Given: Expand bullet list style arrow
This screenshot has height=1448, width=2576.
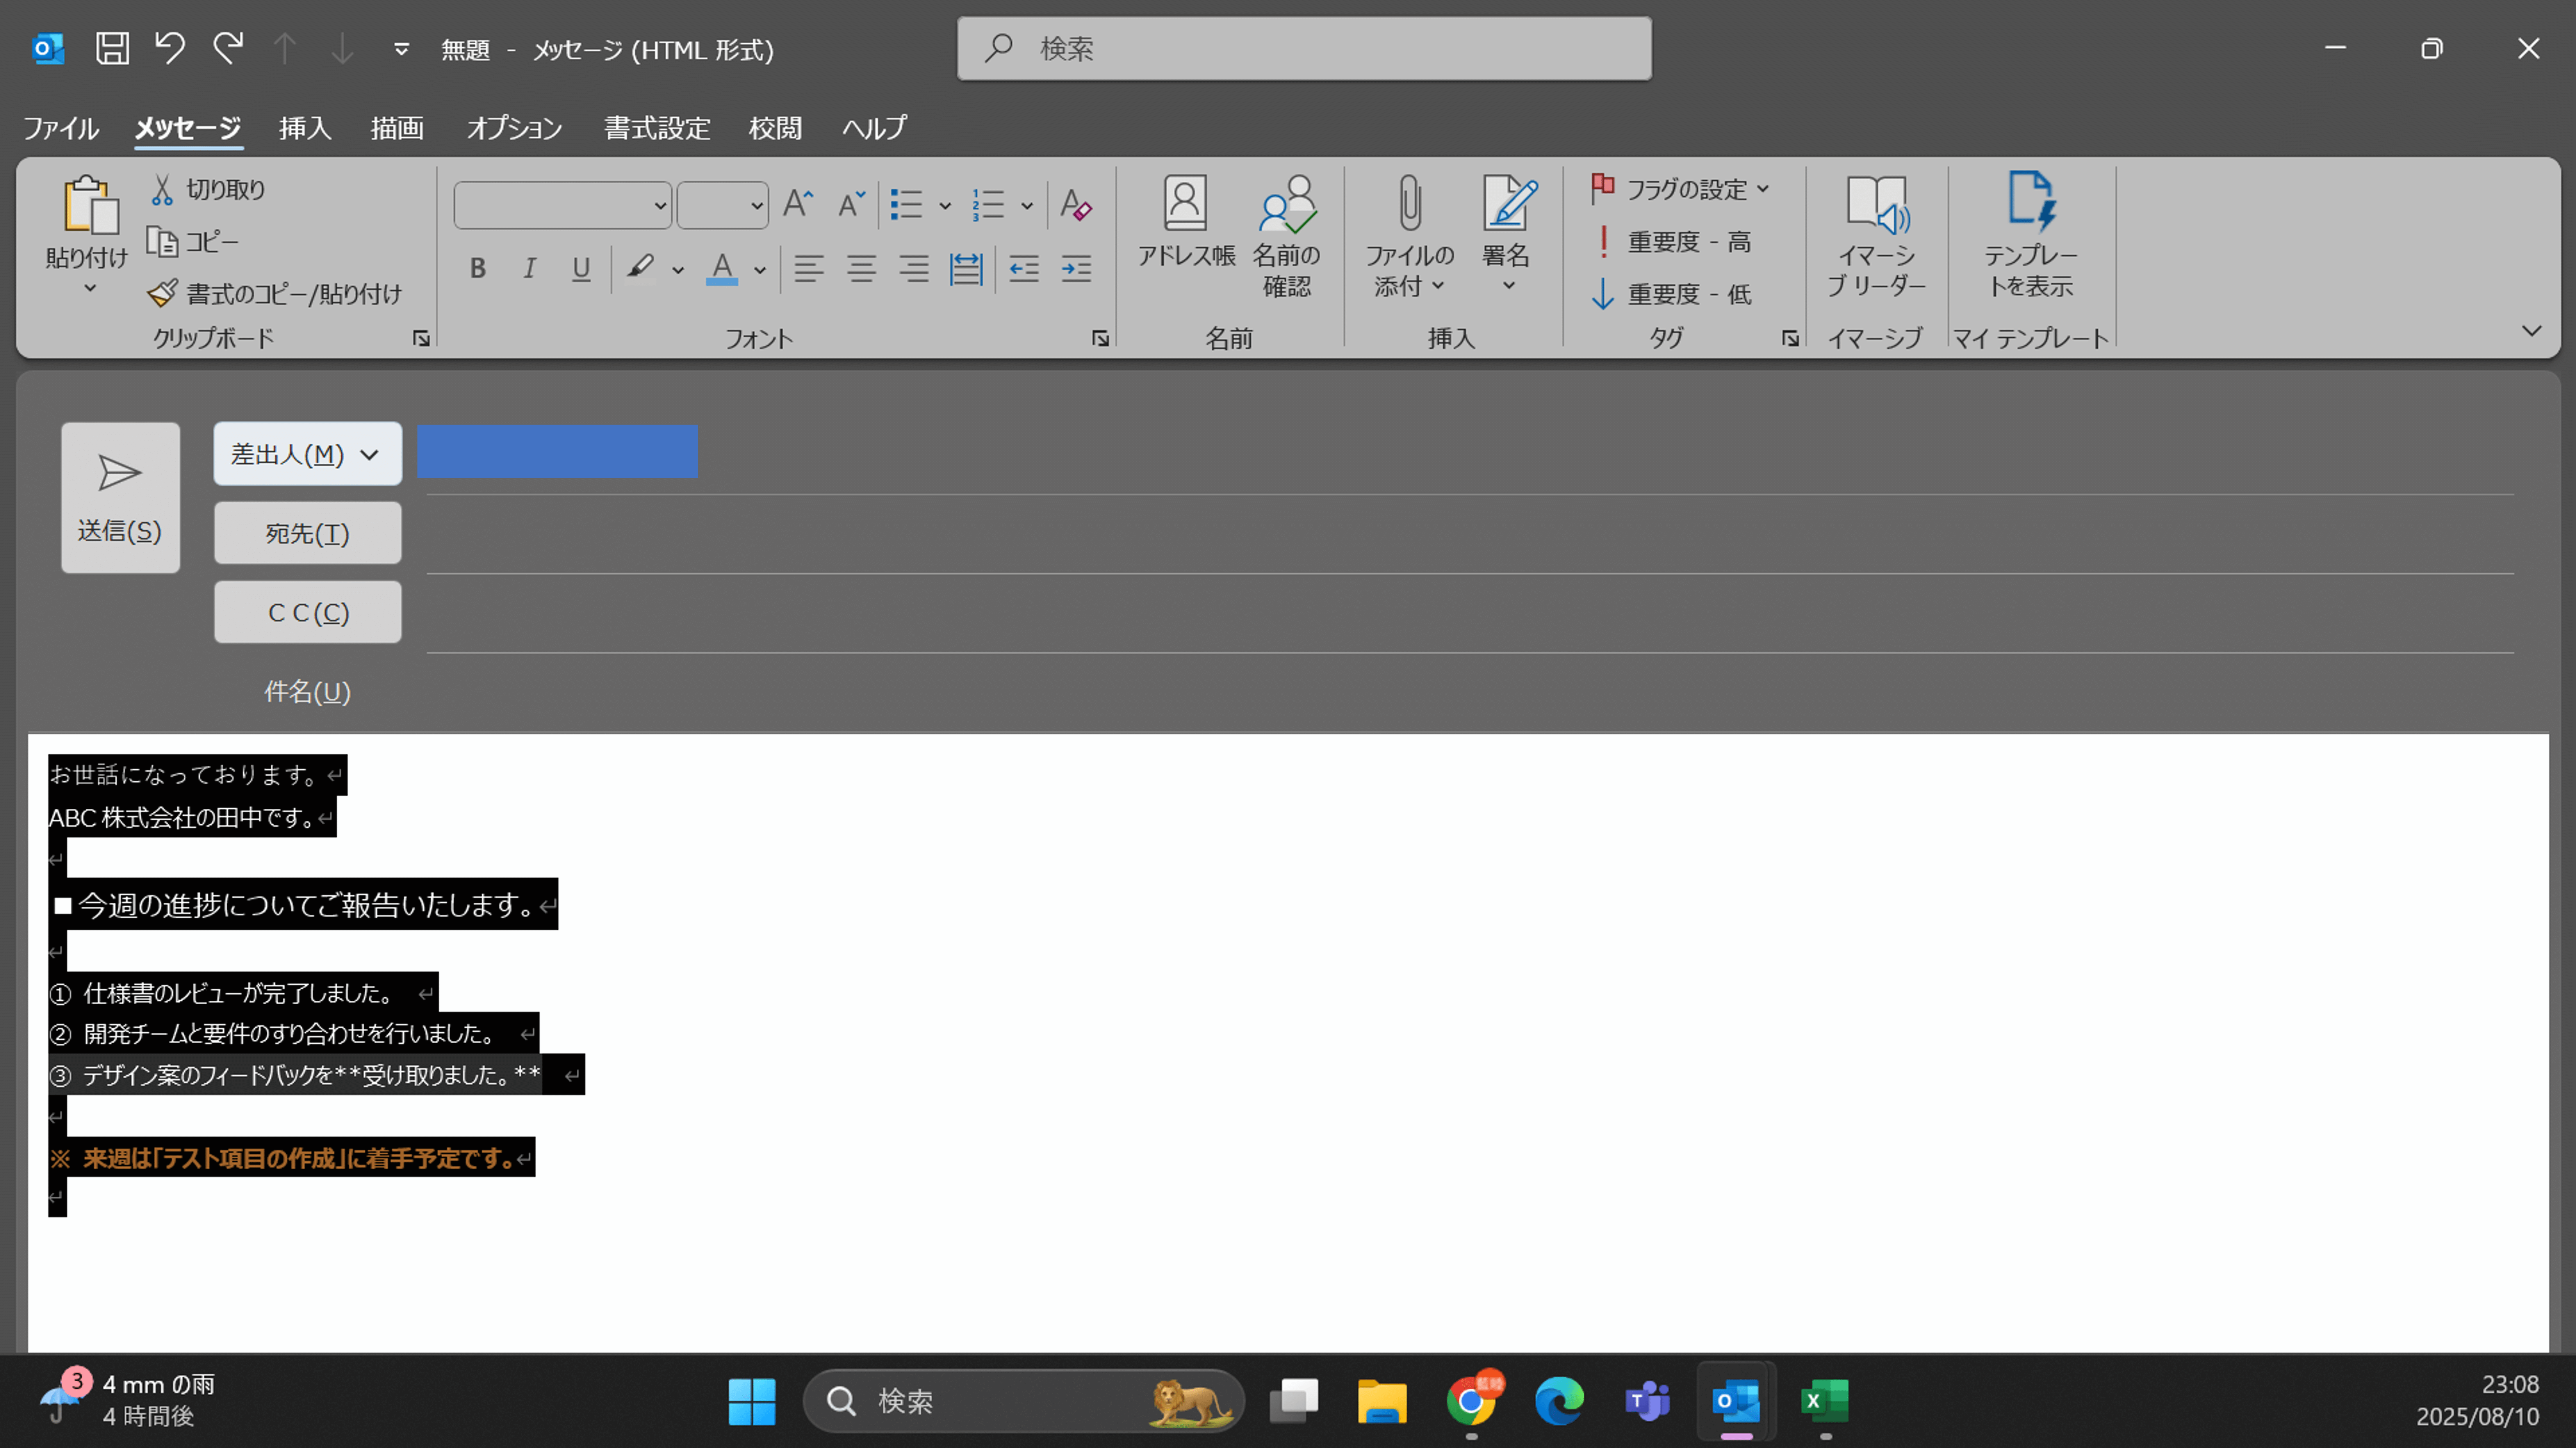Looking at the screenshot, I should (x=944, y=206).
